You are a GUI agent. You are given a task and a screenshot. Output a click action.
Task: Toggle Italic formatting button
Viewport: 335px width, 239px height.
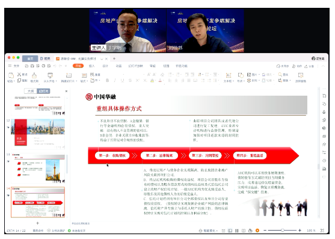pyautogui.click(x=115, y=81)
